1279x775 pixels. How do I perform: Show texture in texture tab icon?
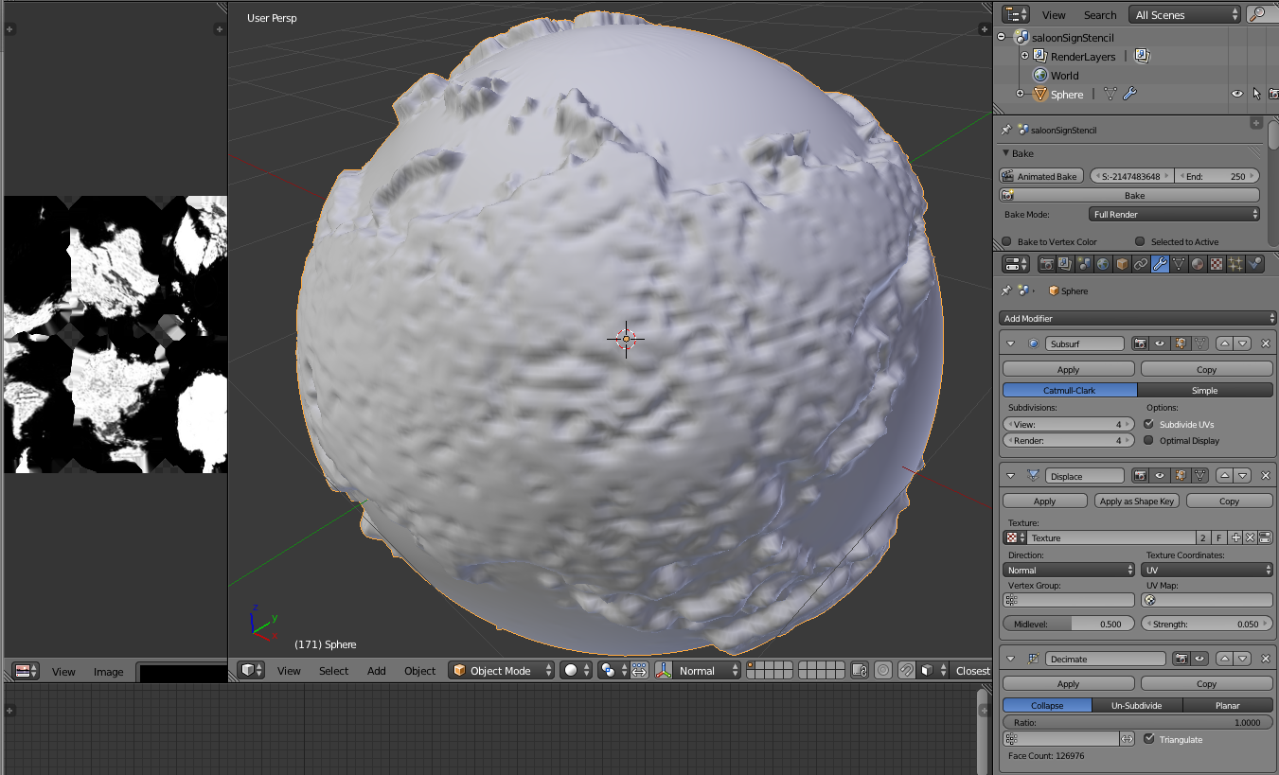[x=1265, y=537]
